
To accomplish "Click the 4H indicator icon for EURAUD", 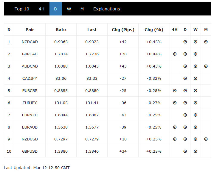I will tap(175, 127).
